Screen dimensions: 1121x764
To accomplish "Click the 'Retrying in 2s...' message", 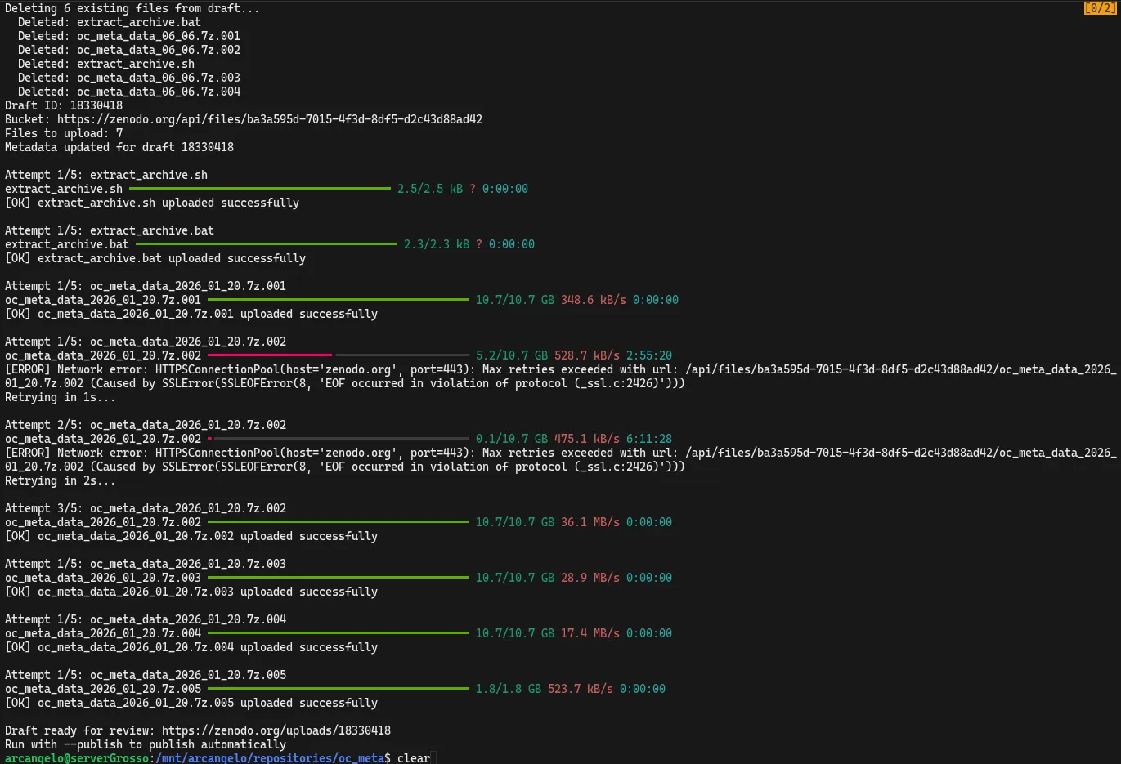I will point(60,480).
